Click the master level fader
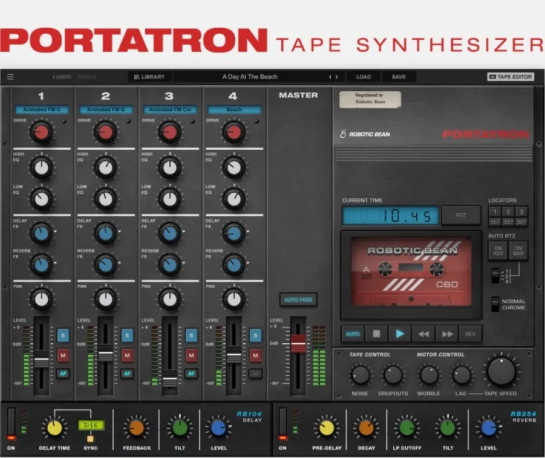Image resolution: width=545 pixels, height=458 pixels. coord(298,343)
